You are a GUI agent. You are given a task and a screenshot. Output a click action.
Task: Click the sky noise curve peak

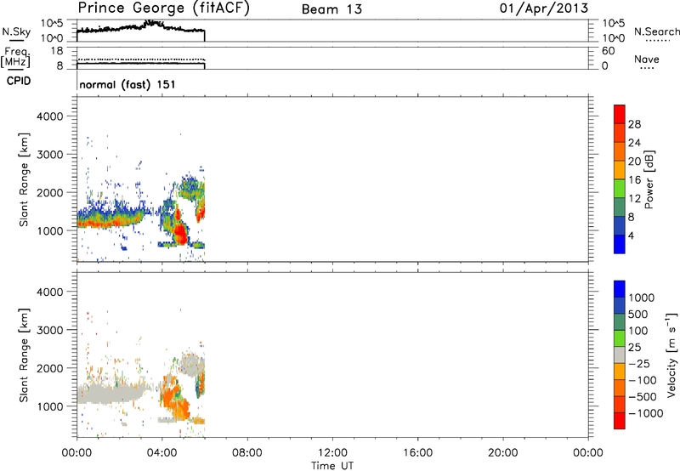152,23
